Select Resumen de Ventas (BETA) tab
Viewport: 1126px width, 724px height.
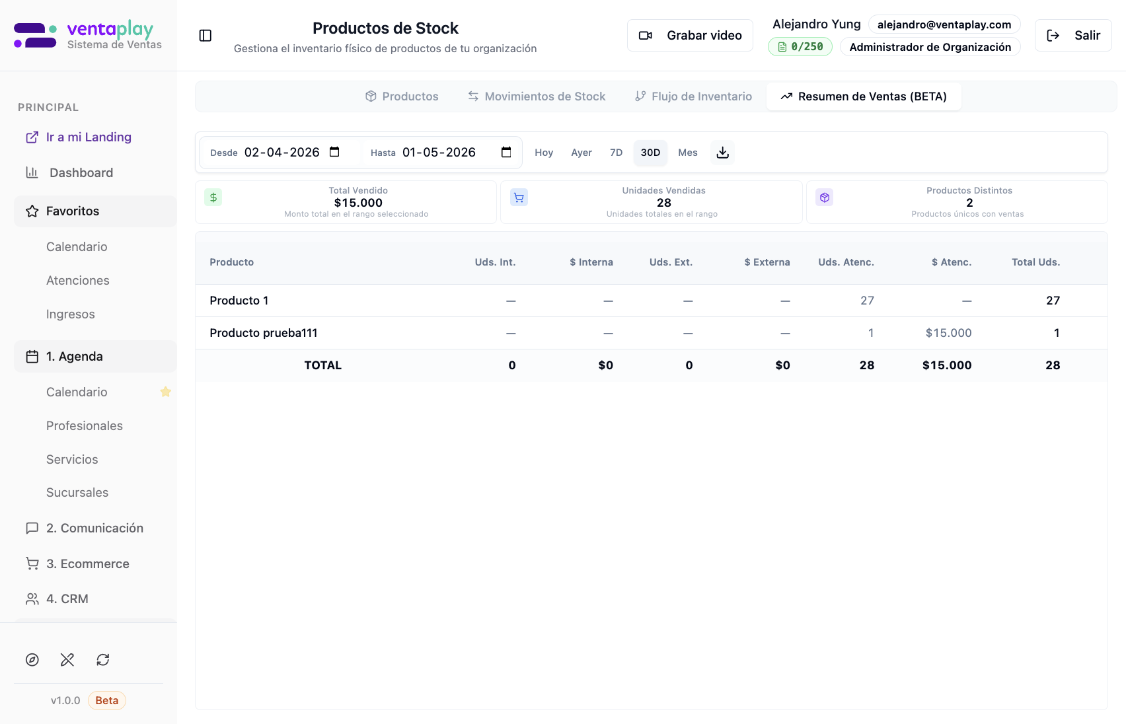point(864,96)
